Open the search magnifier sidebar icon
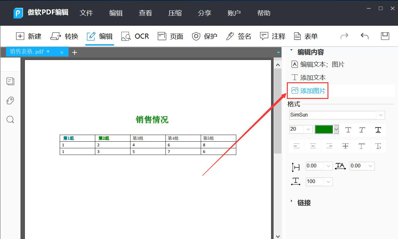Image resolution: width=398 pixels, height=239 pixels. click(10, 120)
